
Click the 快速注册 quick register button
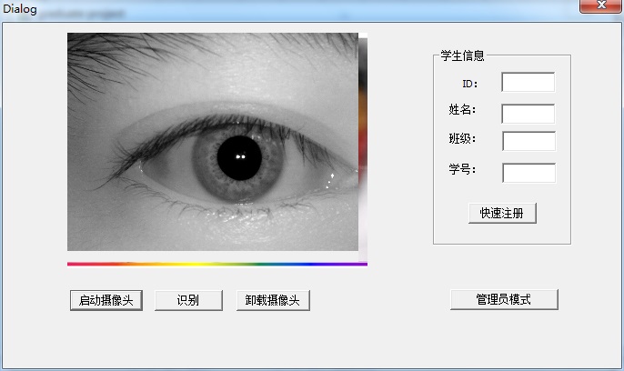[502, 213]
